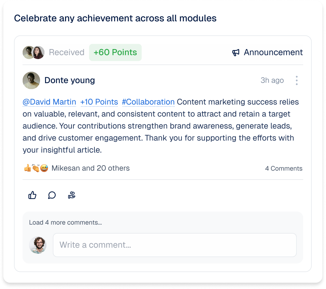View "Mikesan and 20 others" reactions list

pyautogui.click(x=90, y=168)
